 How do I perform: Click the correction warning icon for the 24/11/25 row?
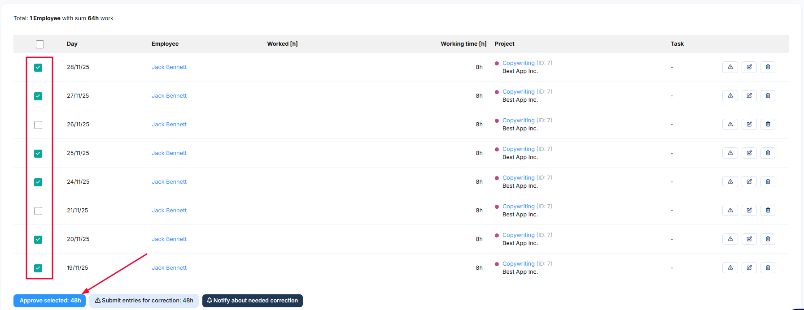tap(730, 182)
